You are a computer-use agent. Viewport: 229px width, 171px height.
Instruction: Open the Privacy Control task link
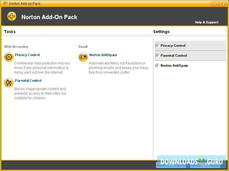[x=27, y=55]
